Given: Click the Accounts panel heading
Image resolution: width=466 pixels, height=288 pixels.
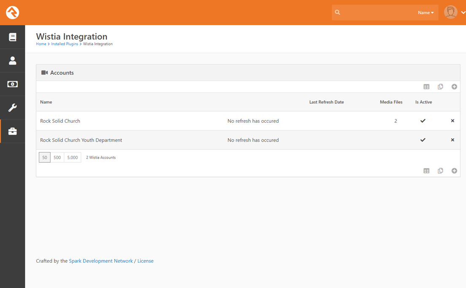Looking at the screenshot, I should 62,73.
